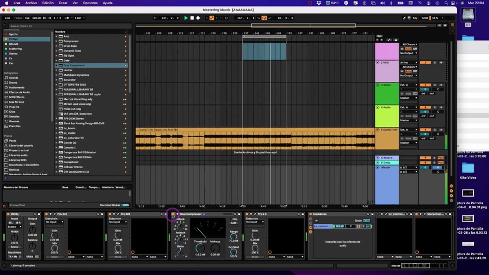Enable Mono button in Utility
489x275 pixels.
pos(15,247)
